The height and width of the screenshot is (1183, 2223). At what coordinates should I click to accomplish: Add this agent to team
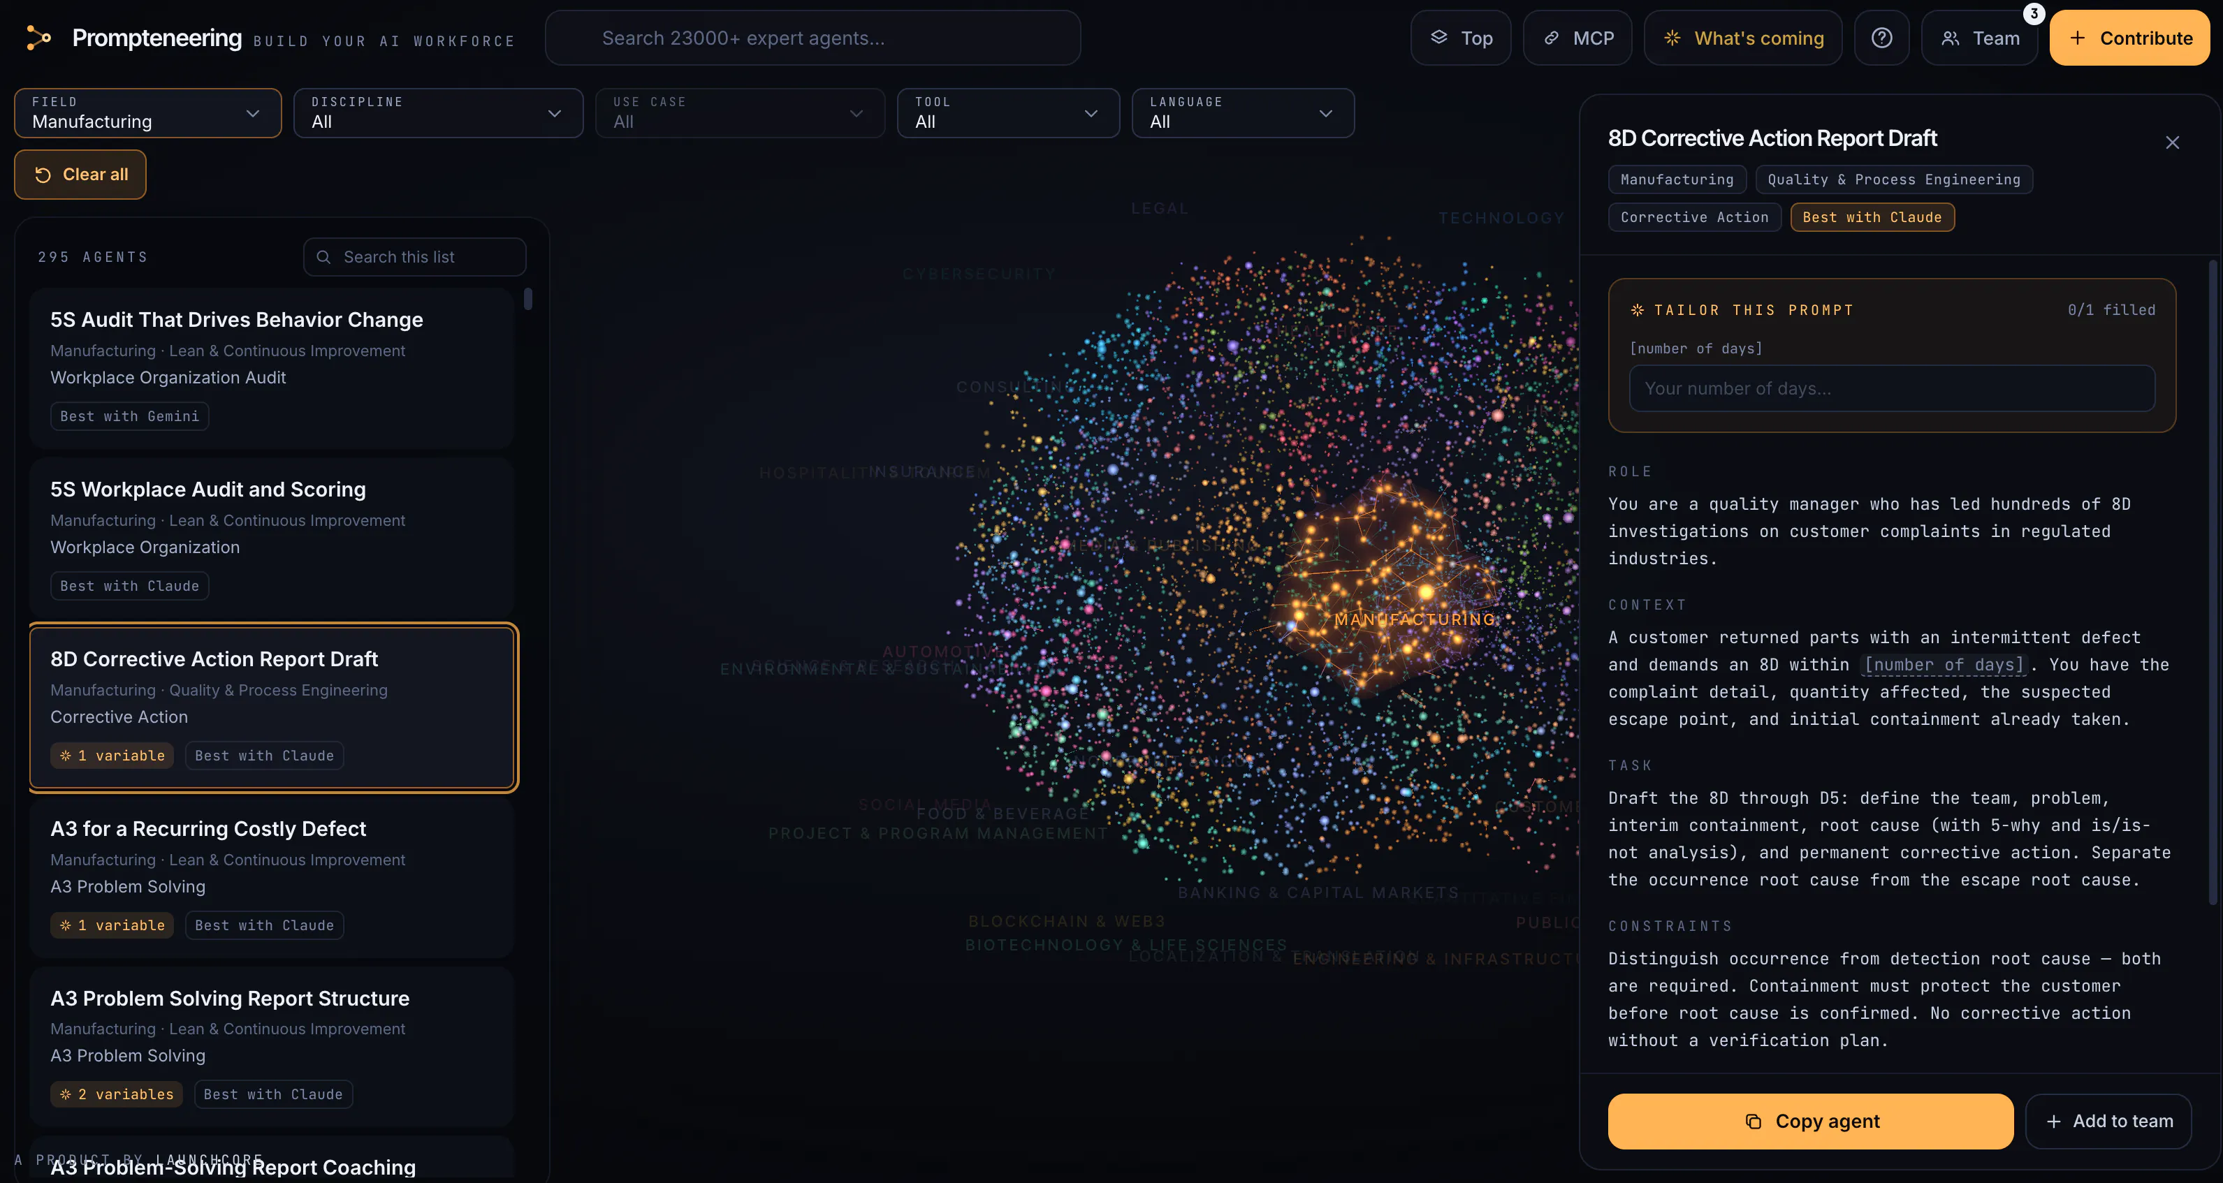2108,1121
